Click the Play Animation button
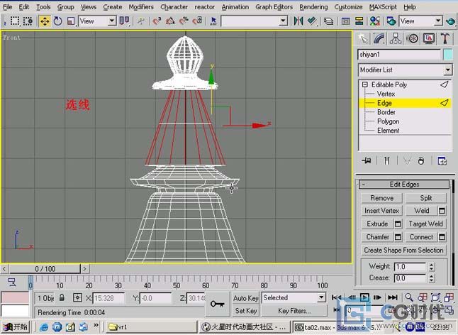This screenshot has width=458, height=335. 364,297
